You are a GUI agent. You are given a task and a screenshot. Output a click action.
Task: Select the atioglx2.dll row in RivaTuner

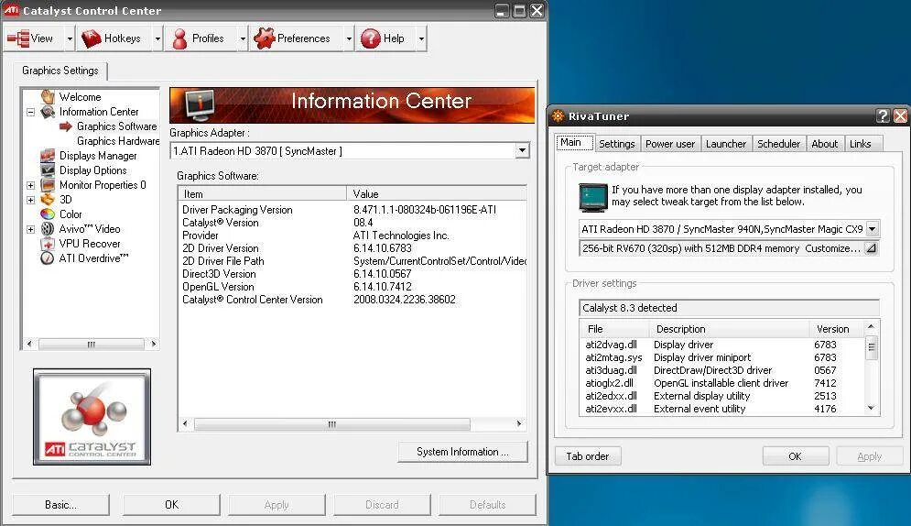click(721, 383)
